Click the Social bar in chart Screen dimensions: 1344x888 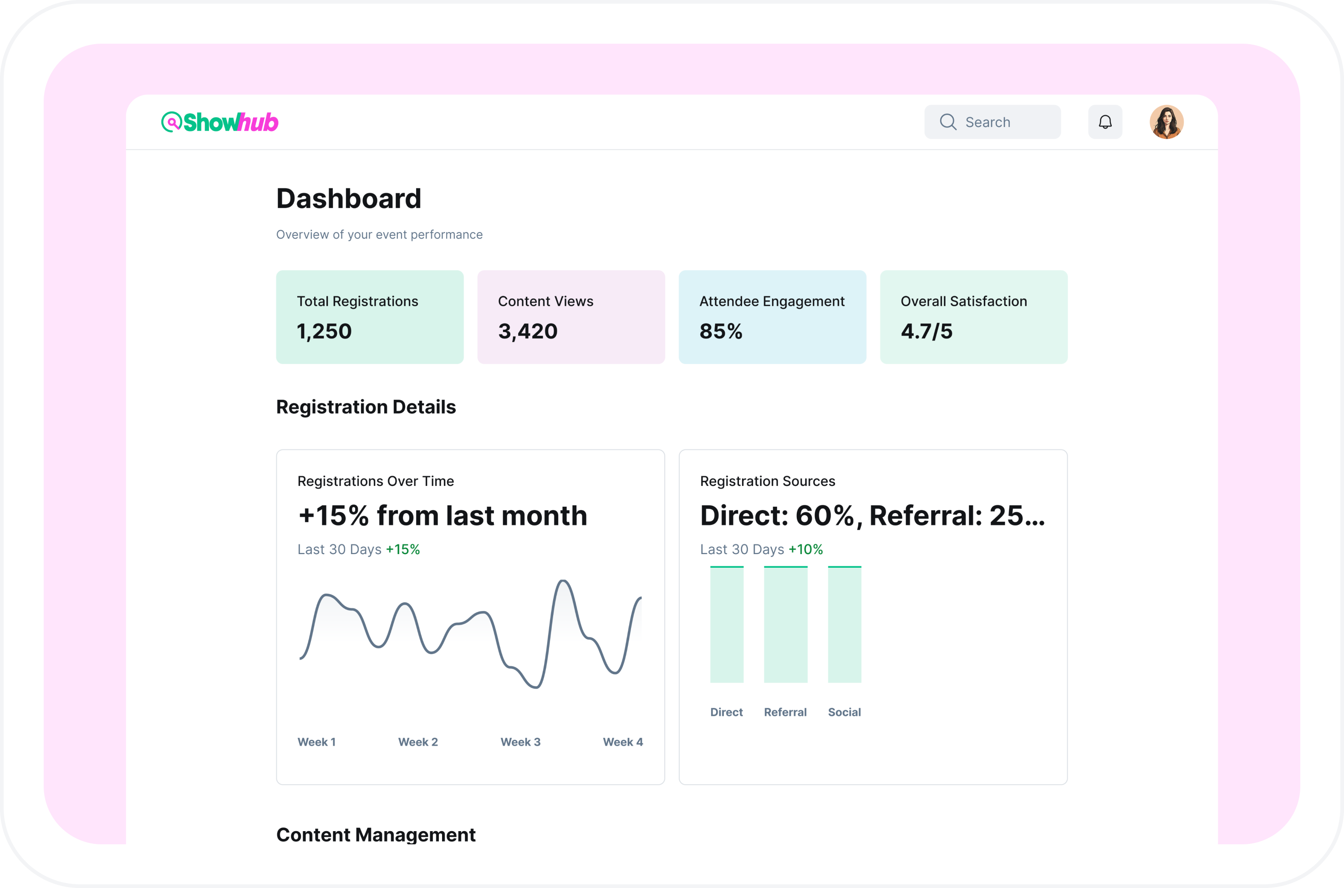(x=844, y=624)
